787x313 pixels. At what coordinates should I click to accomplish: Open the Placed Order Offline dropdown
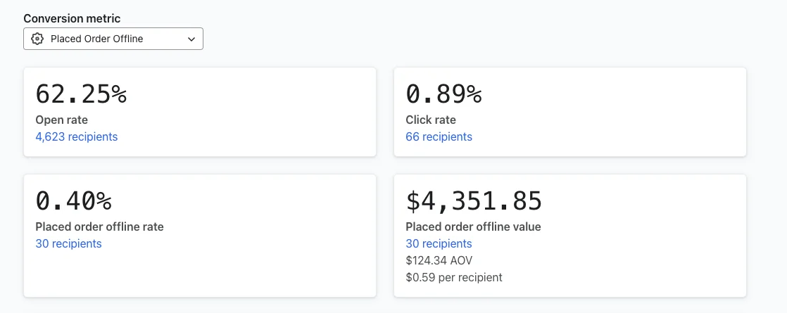(x=113, y=39)
